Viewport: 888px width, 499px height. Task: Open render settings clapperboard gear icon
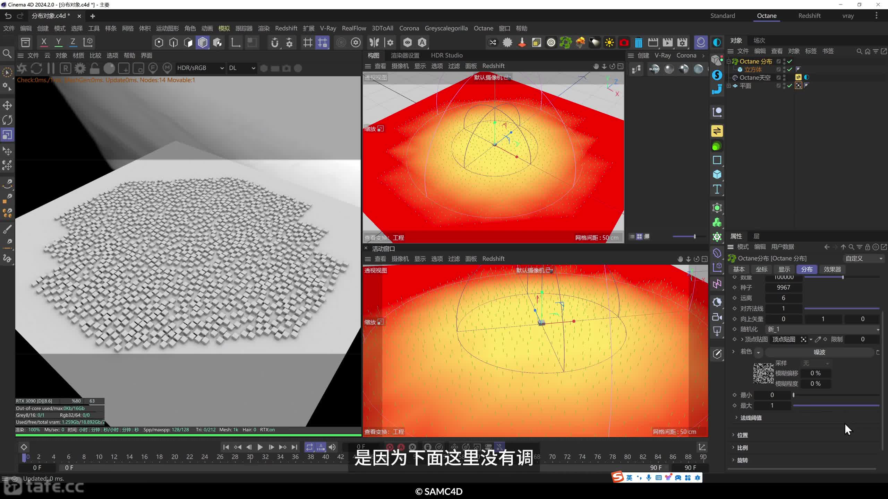(x=682, y=43)
